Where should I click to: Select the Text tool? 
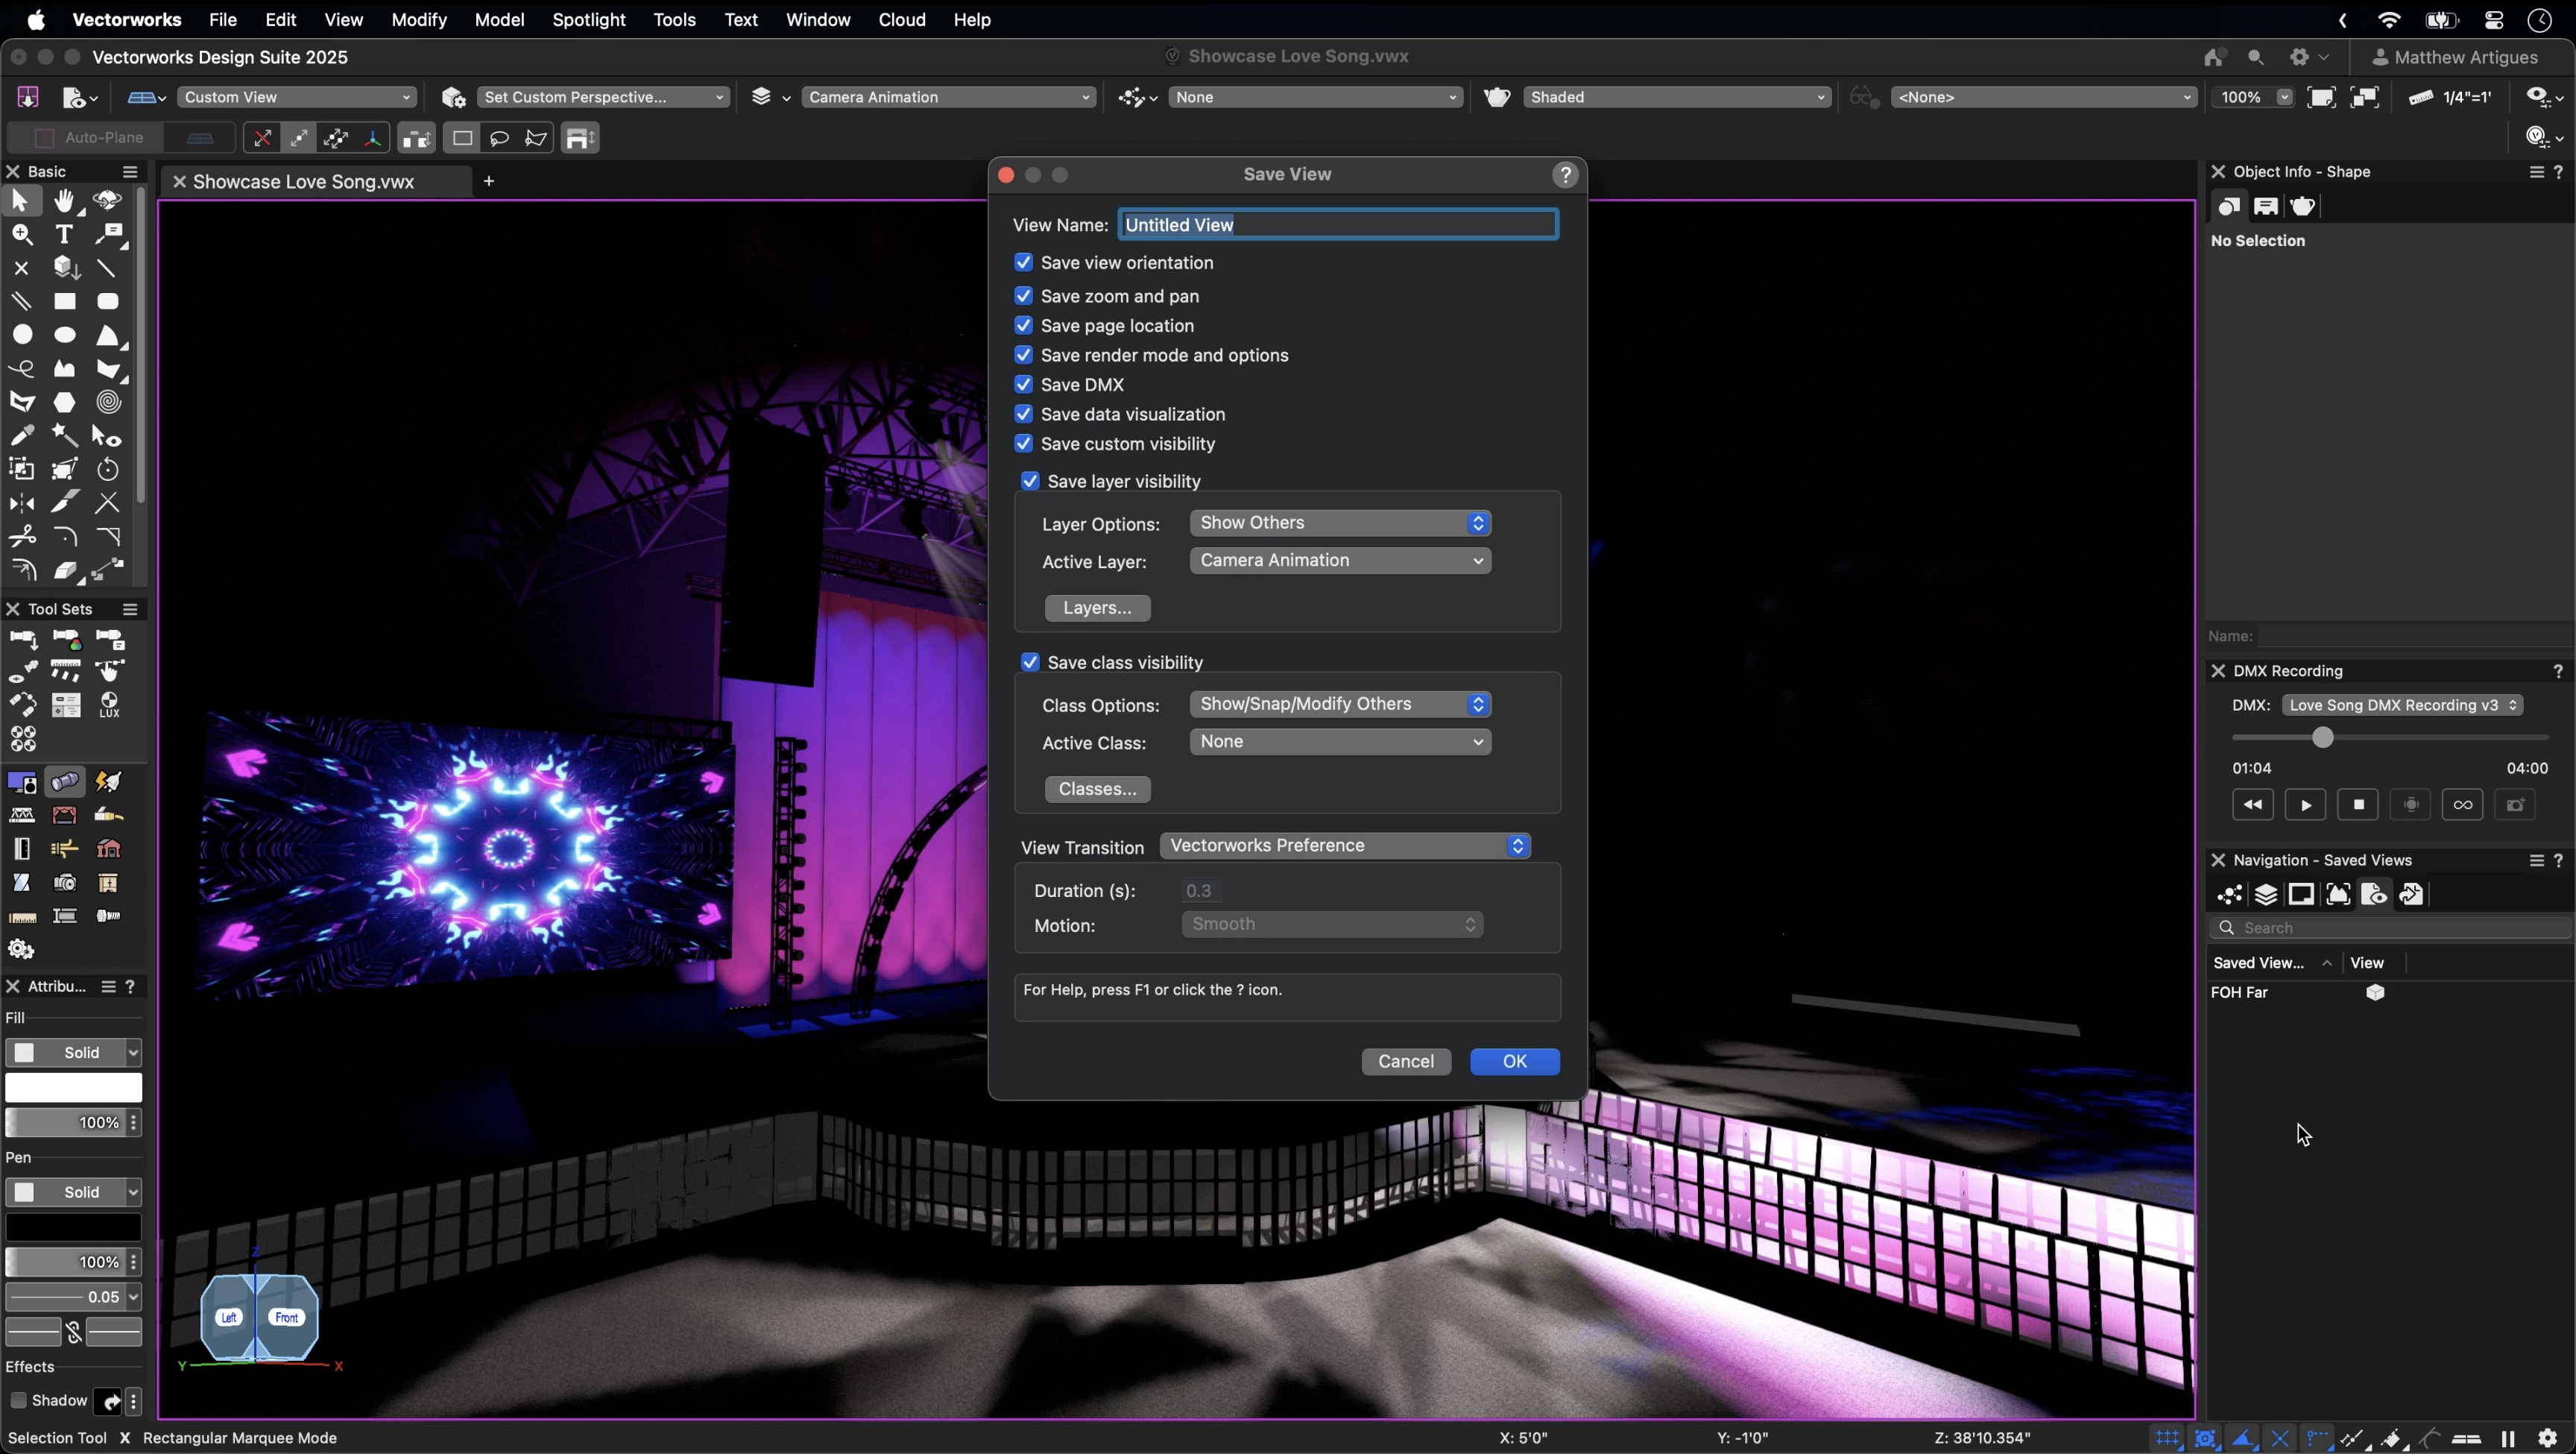tap(65, 234)
